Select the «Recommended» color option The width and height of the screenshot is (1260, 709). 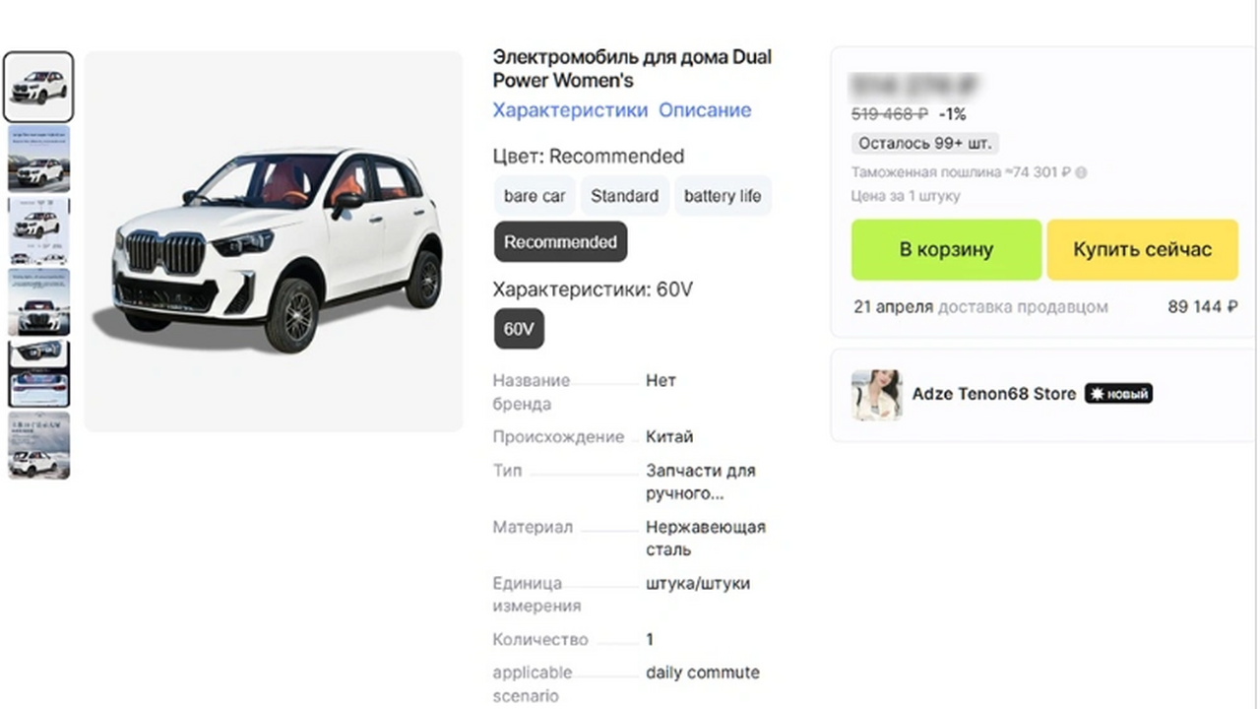point(560,241)
